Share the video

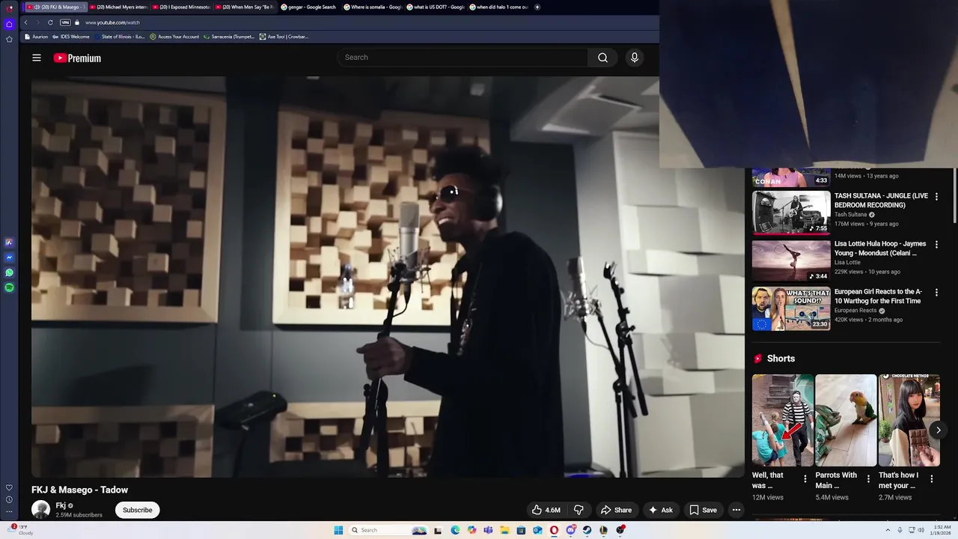click(616, 510)
